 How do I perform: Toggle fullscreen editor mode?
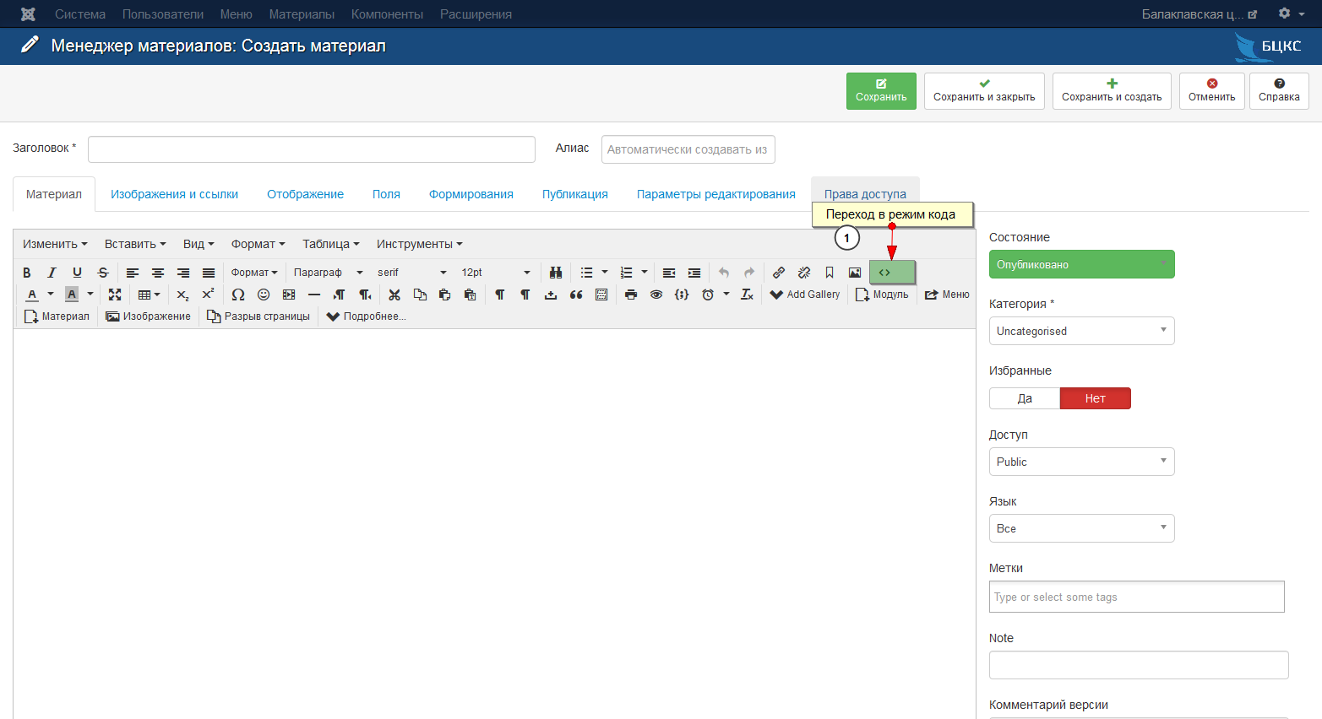point(115,295)
